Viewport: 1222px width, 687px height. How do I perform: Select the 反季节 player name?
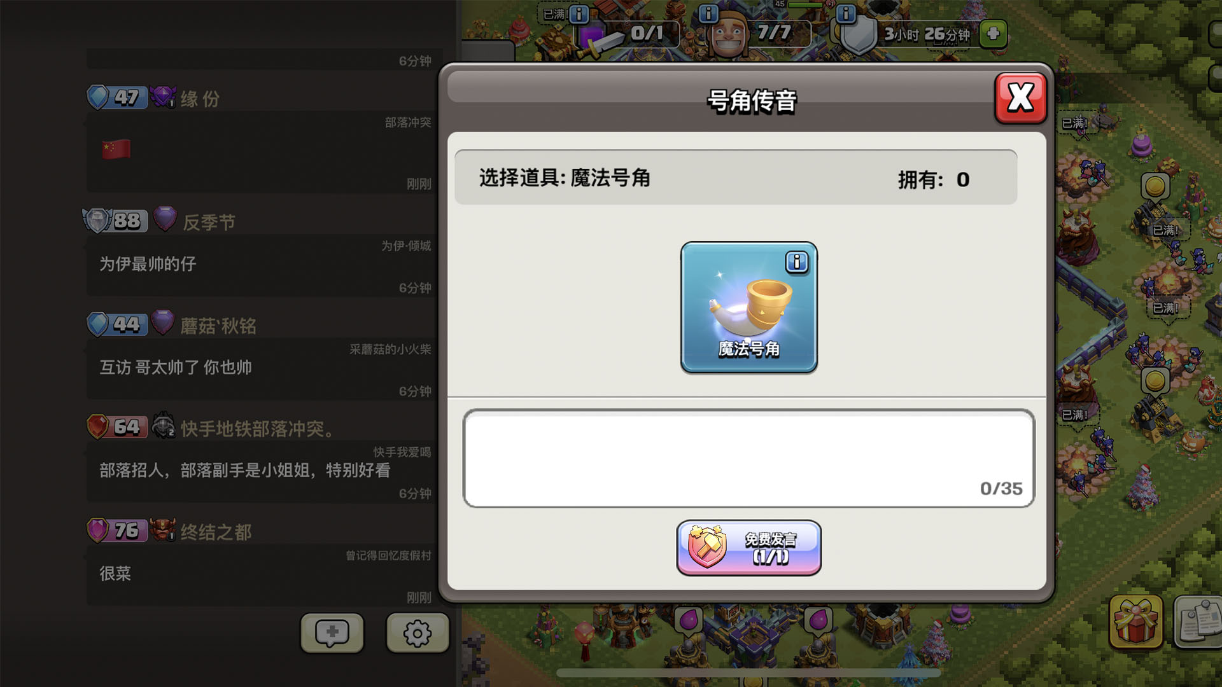coord(209,222)
